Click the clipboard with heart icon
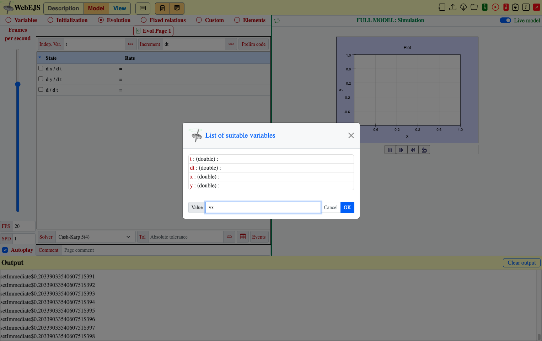 515,7
